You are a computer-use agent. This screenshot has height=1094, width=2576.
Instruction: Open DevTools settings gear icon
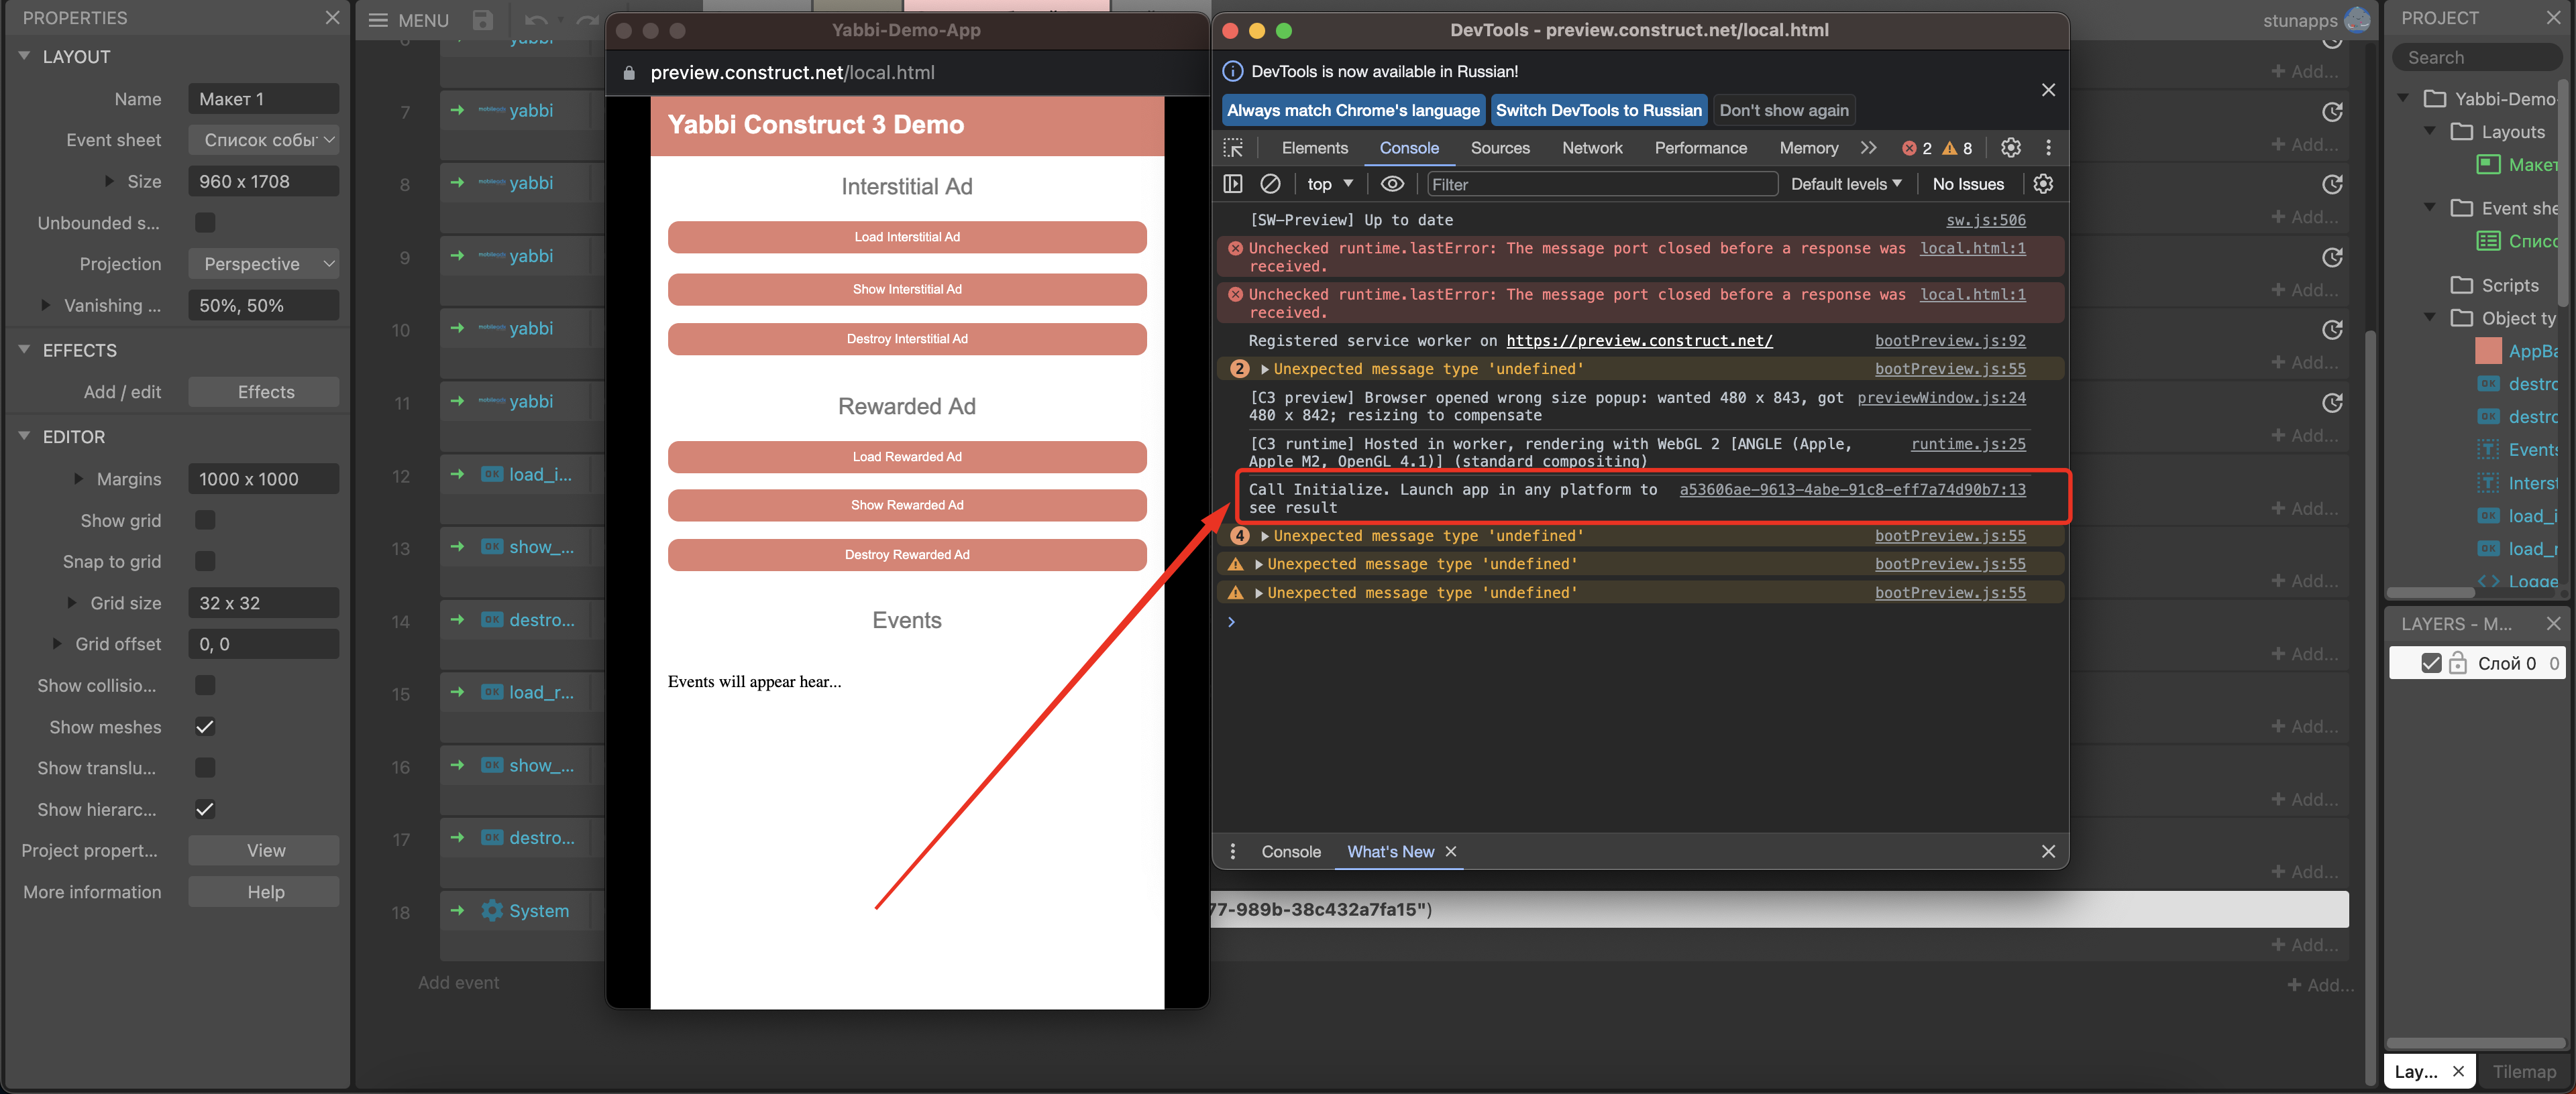click(2010, 148)
